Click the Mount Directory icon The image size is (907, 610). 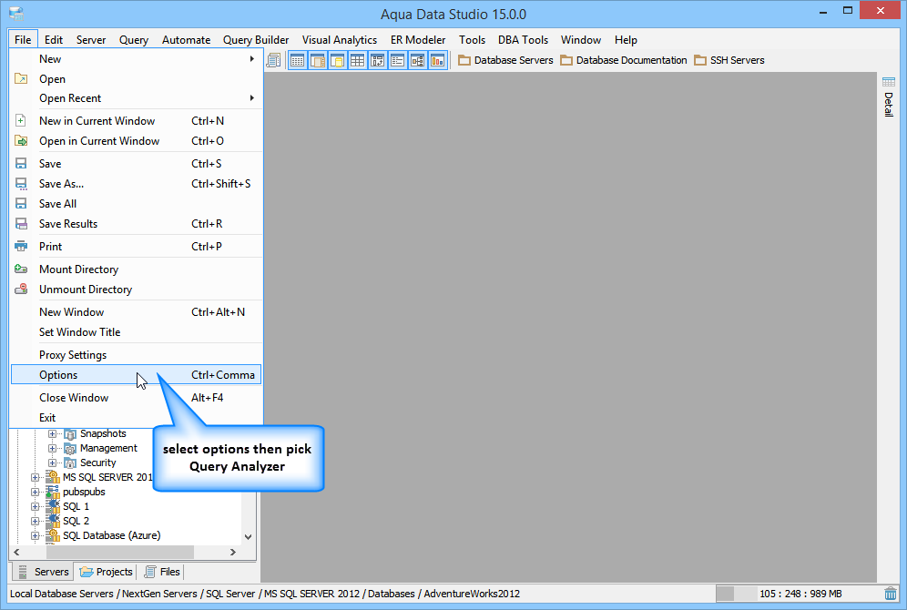tap(21, 269)
